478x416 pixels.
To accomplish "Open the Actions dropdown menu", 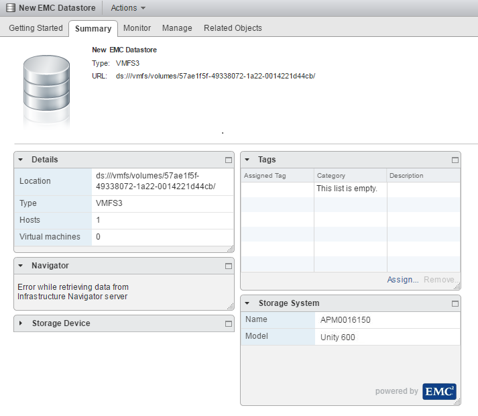I will pyautogui.click(x=127, y=8).
